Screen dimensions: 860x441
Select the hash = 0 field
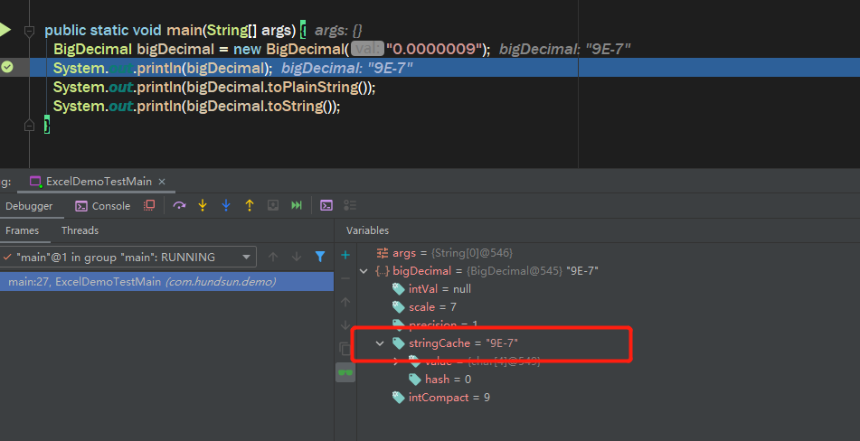click(439, 379)
